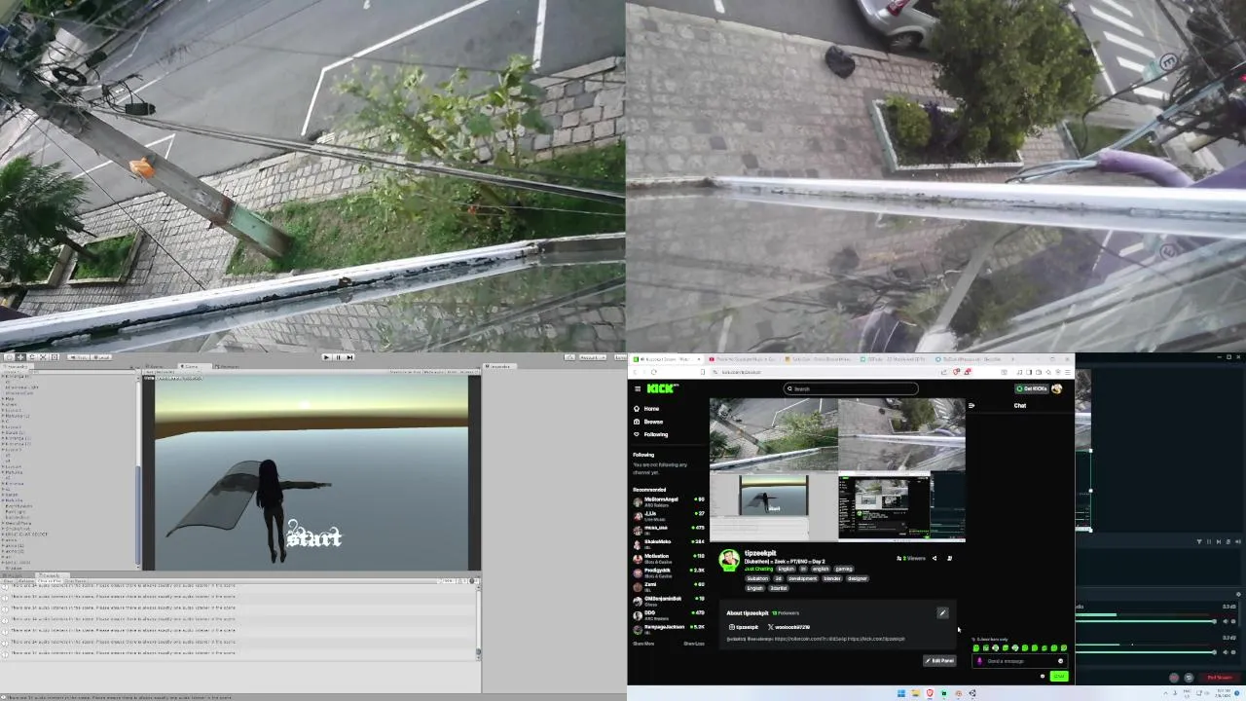Switch to the Unity Scene tab
Viewport: 1246px width, 701px height.
[156, 366]
